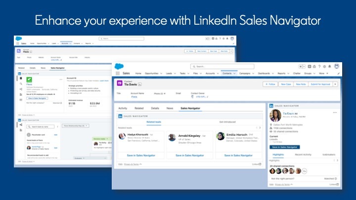The height and width of the screenshot is (200, 356).
Task: Switch to the Activity tab
Action: tap(123, 108)
